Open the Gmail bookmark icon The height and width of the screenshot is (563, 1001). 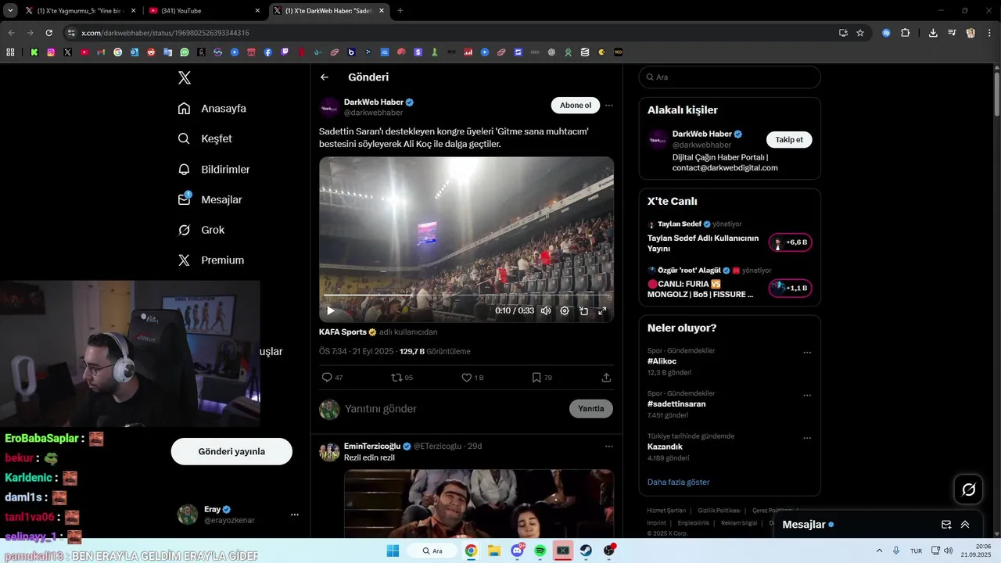(101, 52)
